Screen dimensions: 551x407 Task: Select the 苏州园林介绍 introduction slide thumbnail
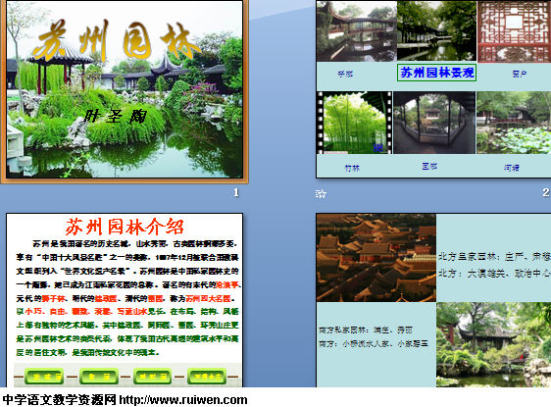click(125, 300)
